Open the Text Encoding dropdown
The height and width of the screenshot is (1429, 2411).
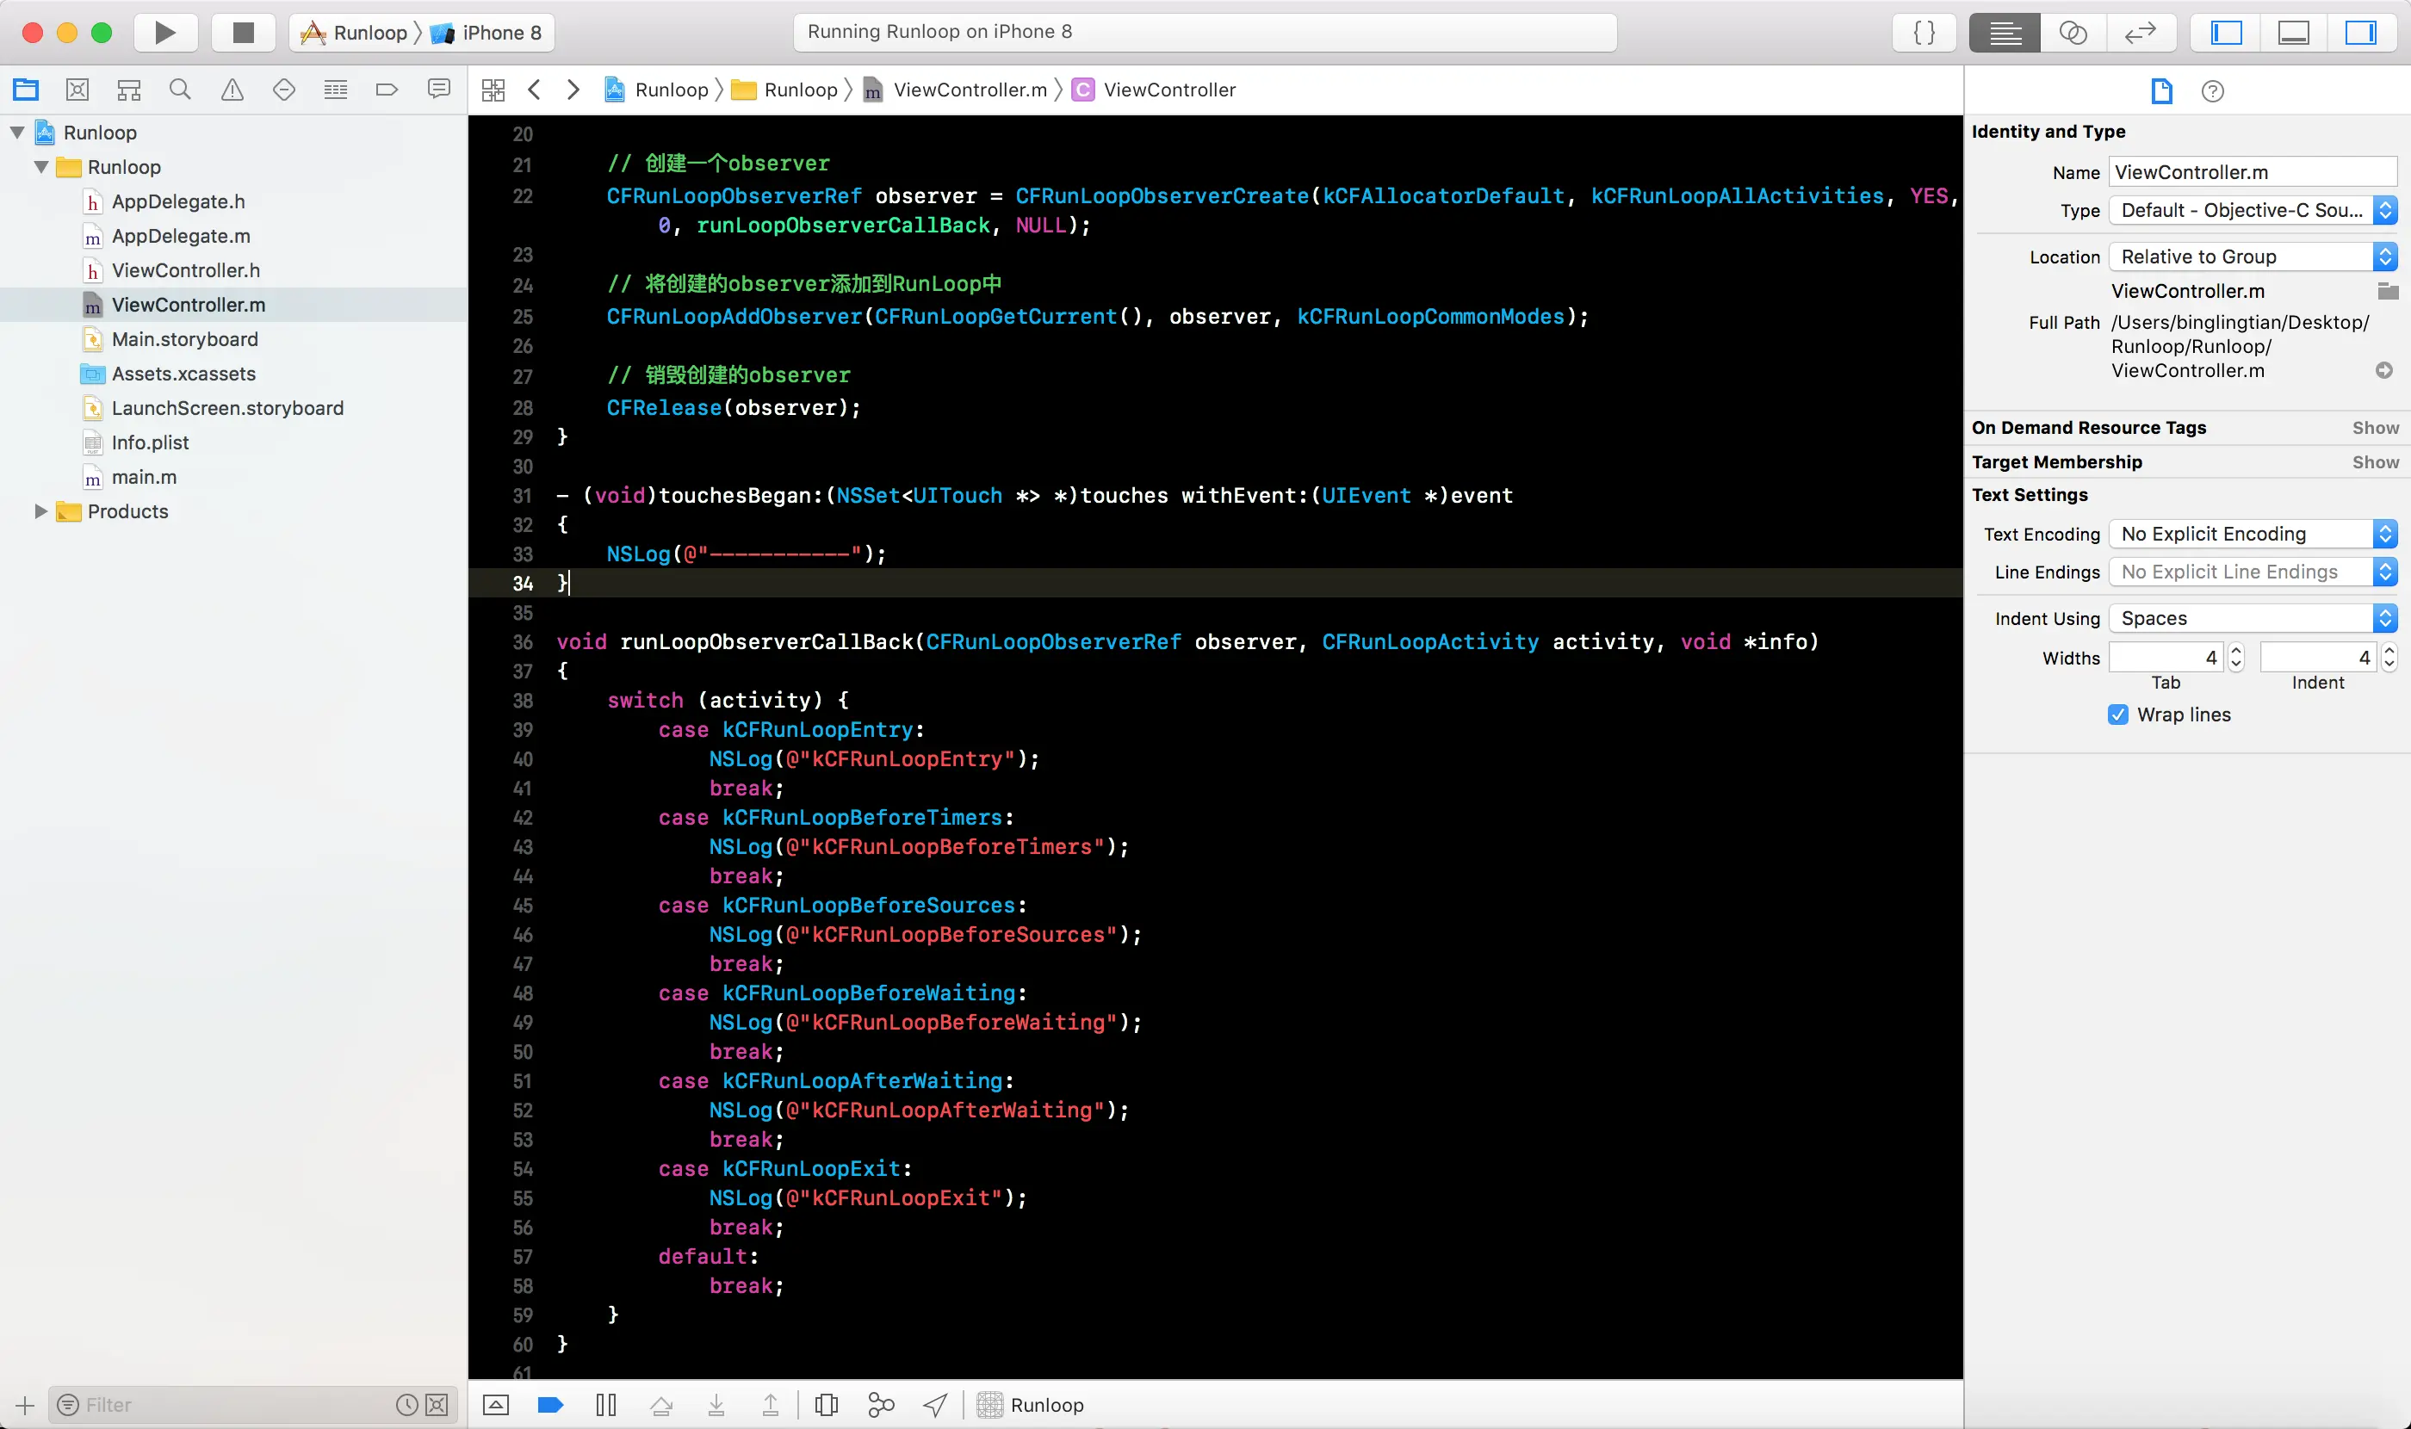[2251, 534]
